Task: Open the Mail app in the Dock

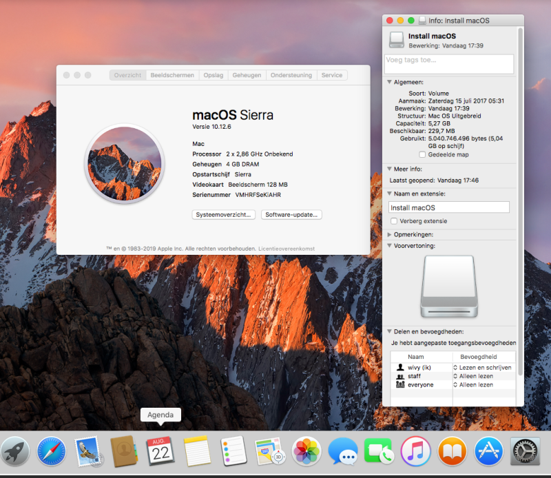Action: 89,451
